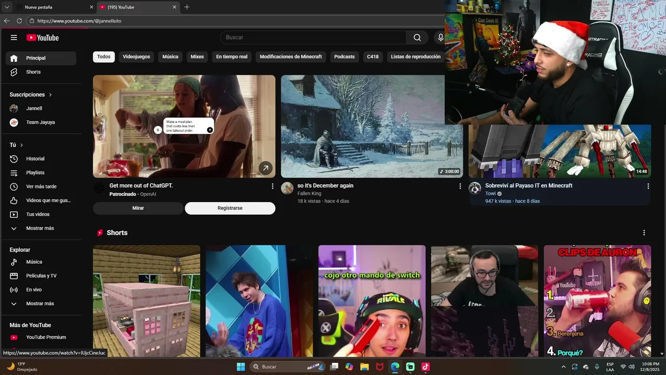The width and height of the screenshot is (666, 375).
Task: Open Música under Explorar
Action: coord(41,262)
